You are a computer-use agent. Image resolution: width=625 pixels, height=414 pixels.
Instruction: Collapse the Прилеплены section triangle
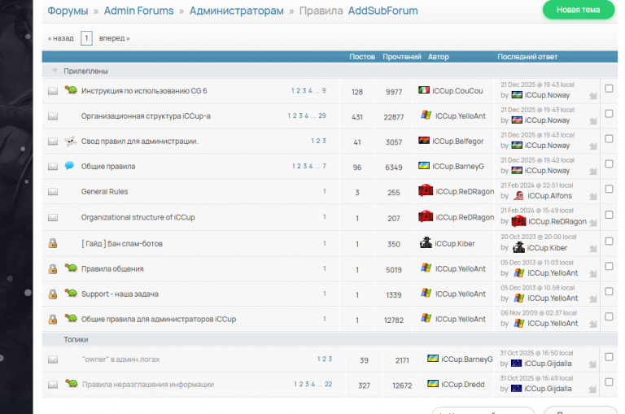click(55, 71)
